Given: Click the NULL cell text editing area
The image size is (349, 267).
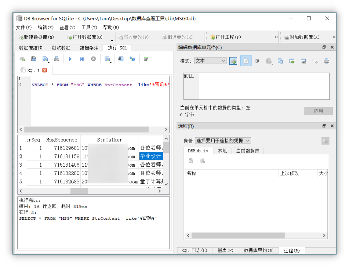Looking at the screenshot, I should [256, 86].
